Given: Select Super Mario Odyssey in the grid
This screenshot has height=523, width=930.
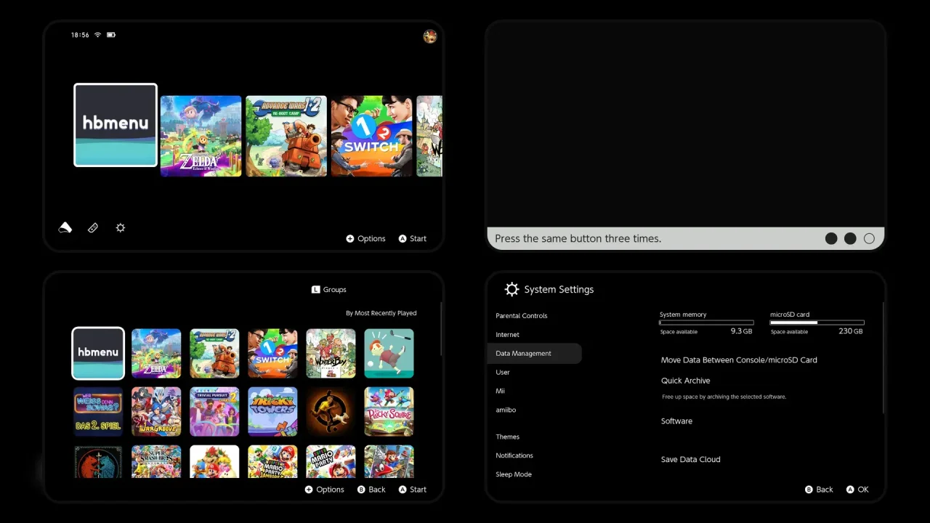Looking at the screenshot, I should (389, 461).
